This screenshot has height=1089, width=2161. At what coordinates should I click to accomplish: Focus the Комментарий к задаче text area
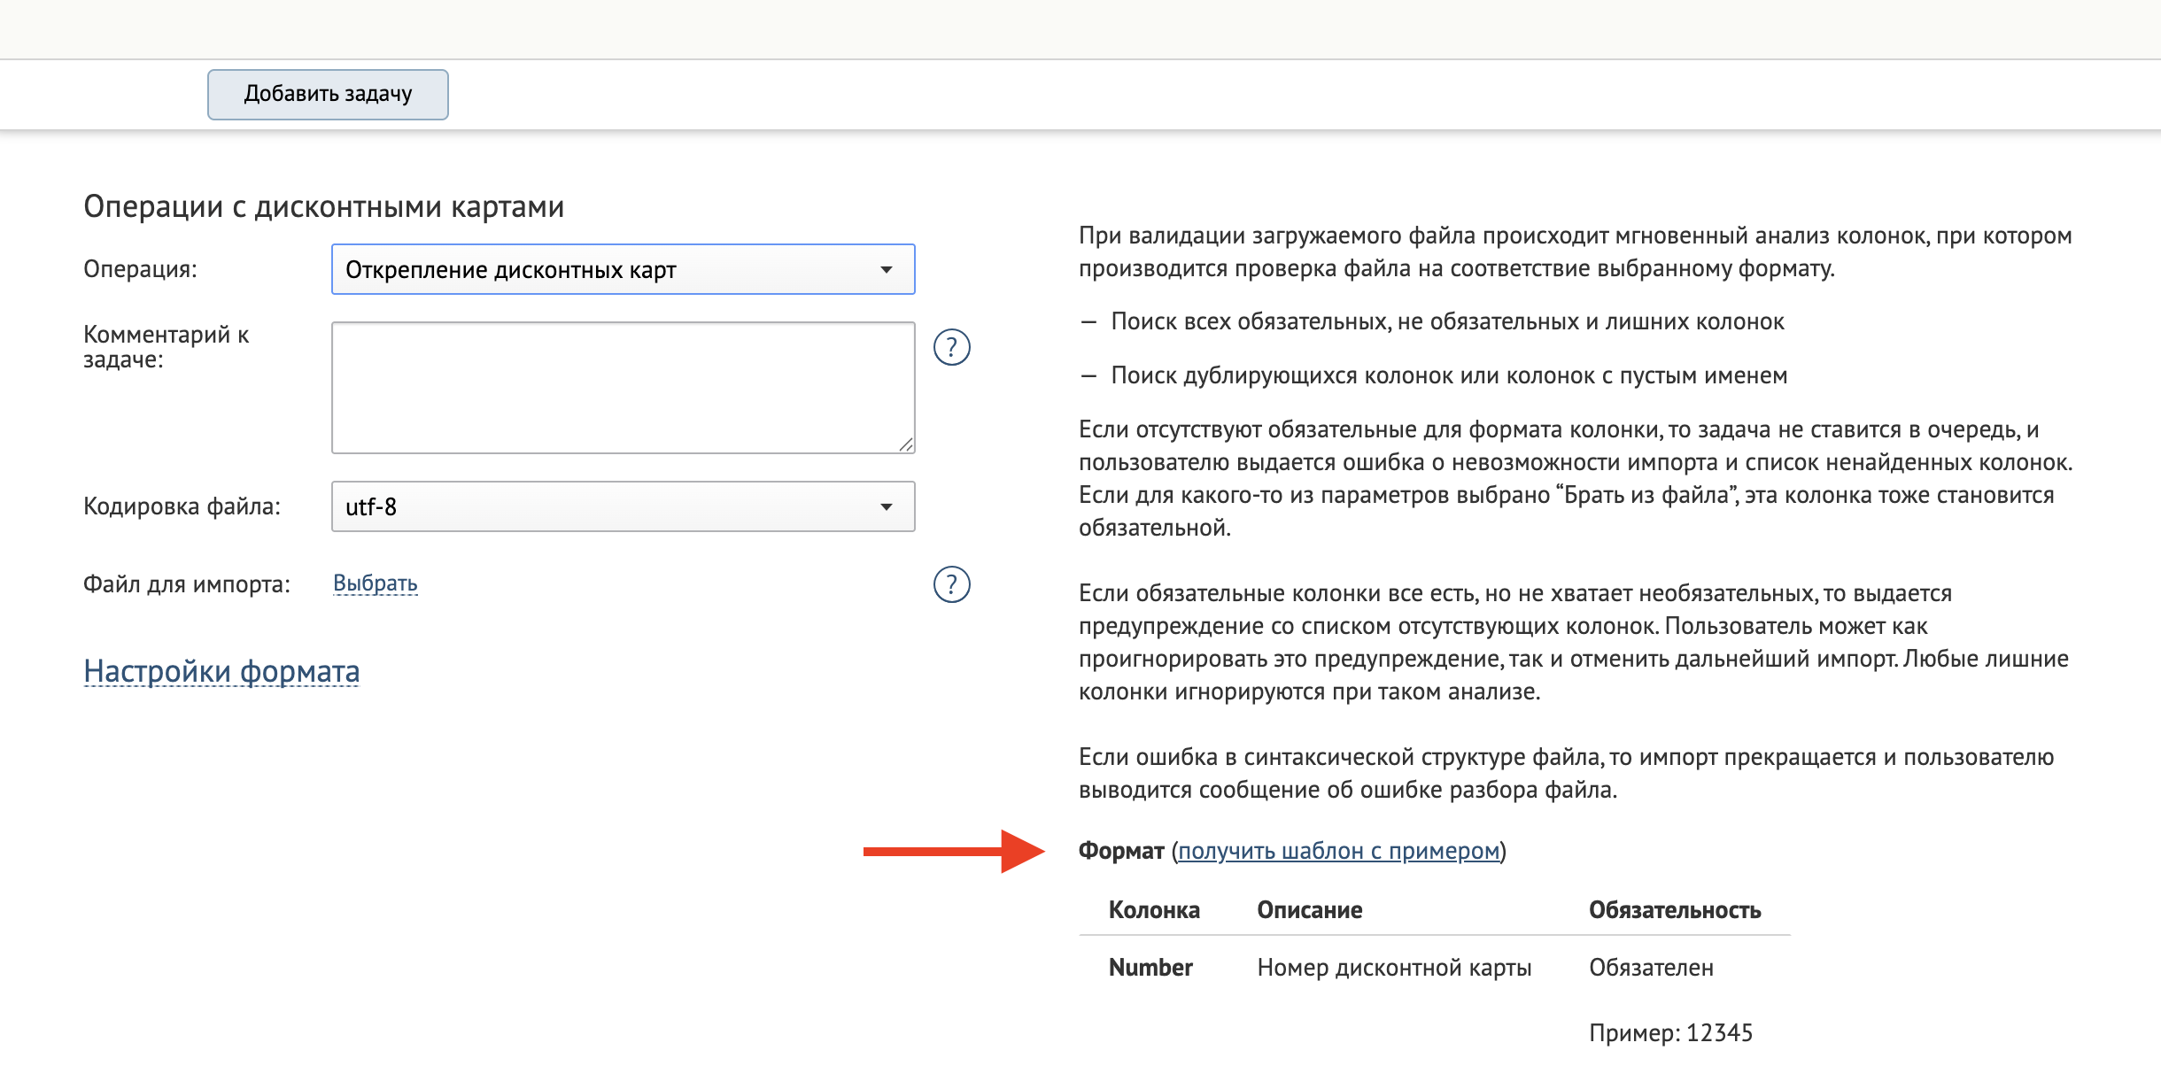point(623,387)
